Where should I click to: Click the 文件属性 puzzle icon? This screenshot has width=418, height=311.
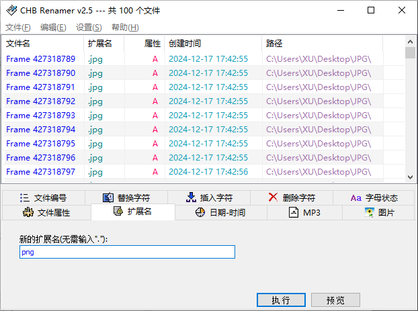coord(28,212)
